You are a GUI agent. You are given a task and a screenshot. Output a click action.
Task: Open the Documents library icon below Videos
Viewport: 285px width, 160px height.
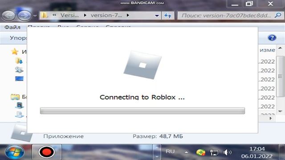tap(20, 114)
